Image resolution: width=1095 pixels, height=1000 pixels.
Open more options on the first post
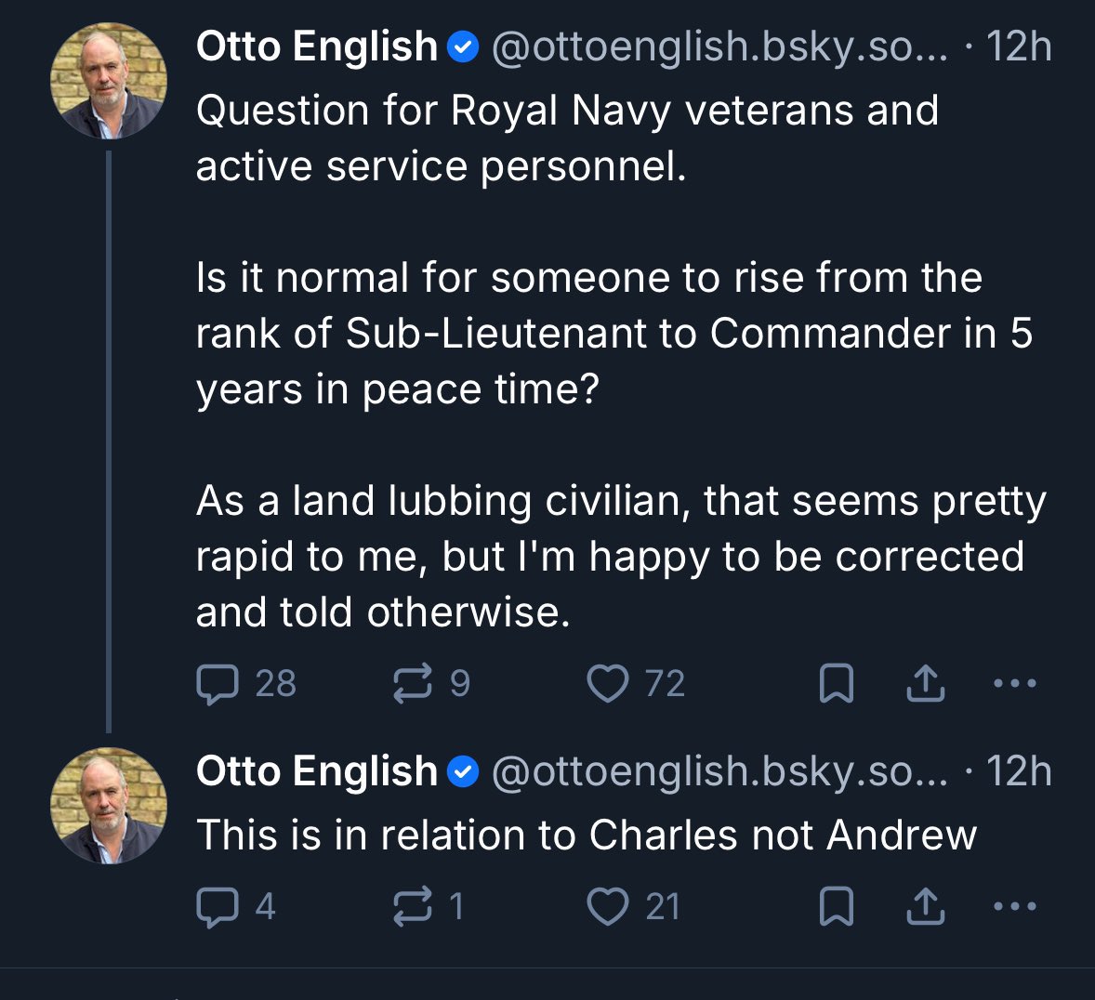click(1014, 685)
